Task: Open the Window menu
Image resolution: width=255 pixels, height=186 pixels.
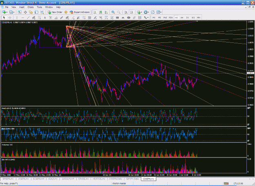Action: click(x=49, y=7)
